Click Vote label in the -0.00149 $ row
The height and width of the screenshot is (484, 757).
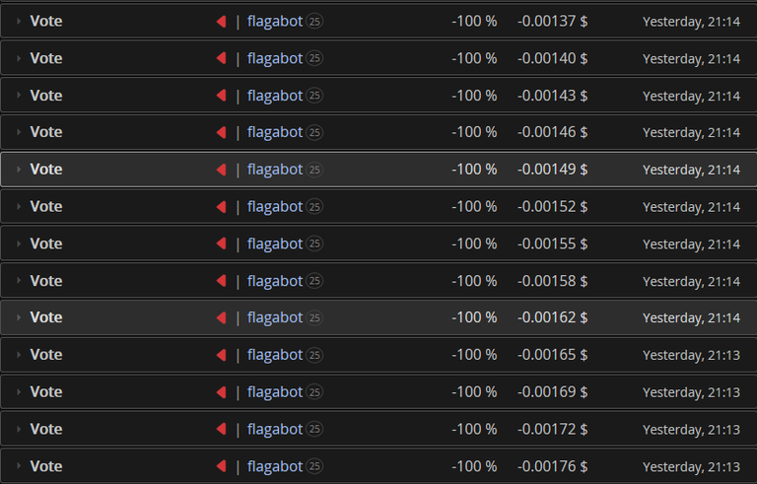[46, 170]
